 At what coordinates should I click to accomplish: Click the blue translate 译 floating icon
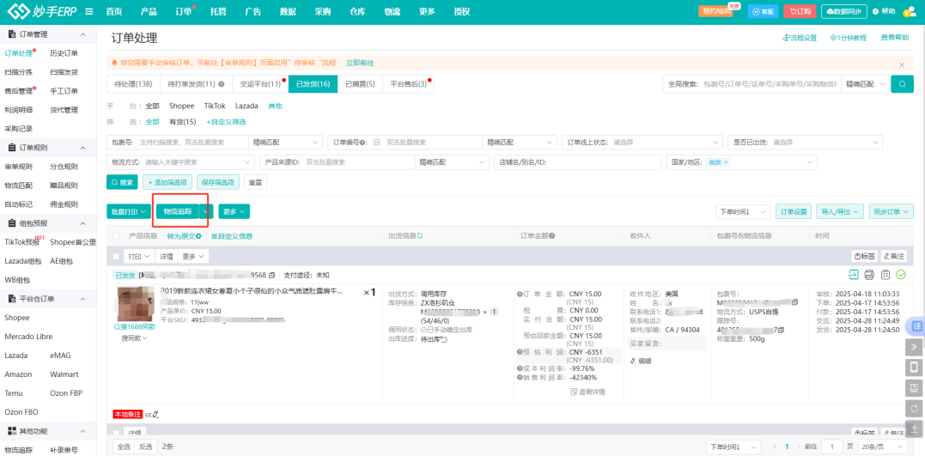point(916,325)
